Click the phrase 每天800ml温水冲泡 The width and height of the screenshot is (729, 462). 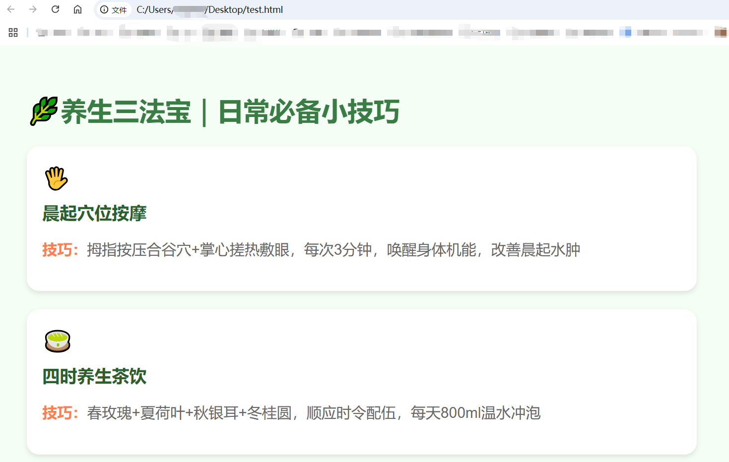click(475, 413)
